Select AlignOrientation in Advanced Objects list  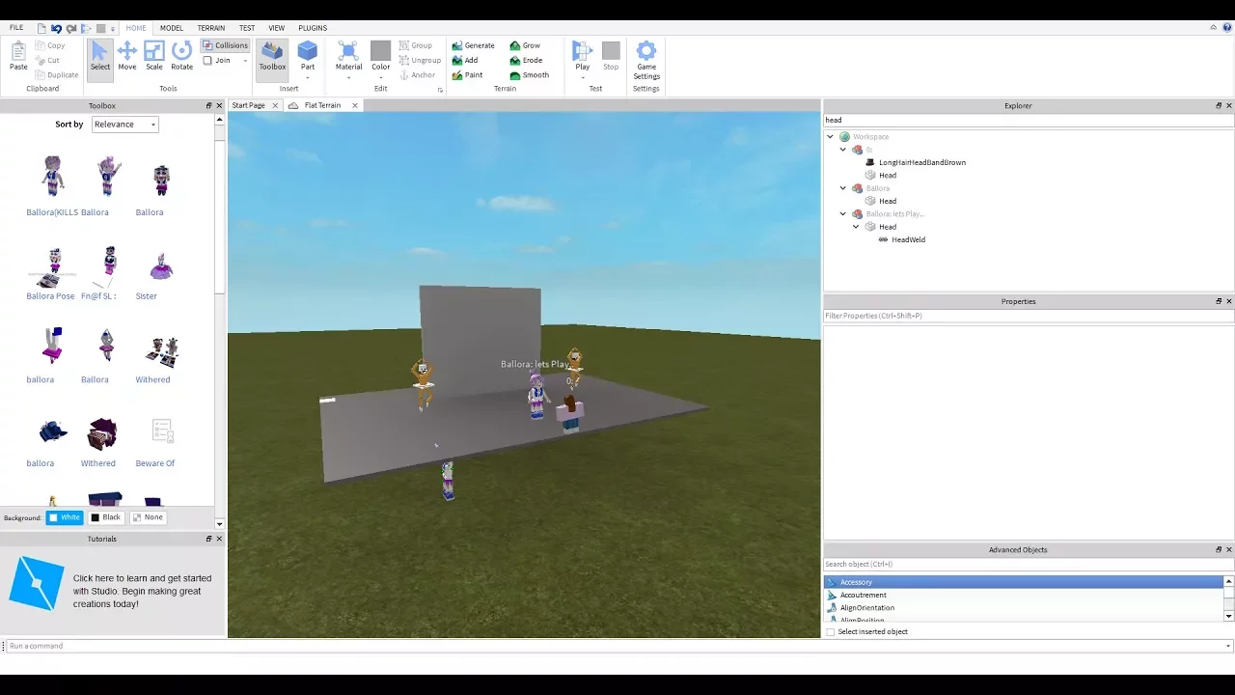pyautogui.click(x=1024, y=608)
